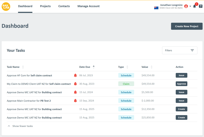
Task: Sort table by Type arrows
Action: click(127, 67)
